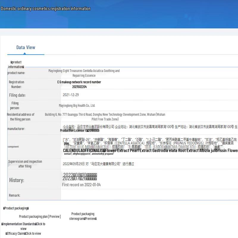
Task: Preview the Product packaging stereogram
Action: tap(83, 216)
